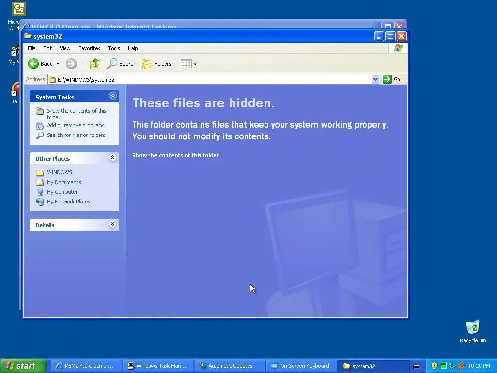Open the Help menu
Image resolution: width=497 pixels, height=373 pixels.
click(133, 48)
